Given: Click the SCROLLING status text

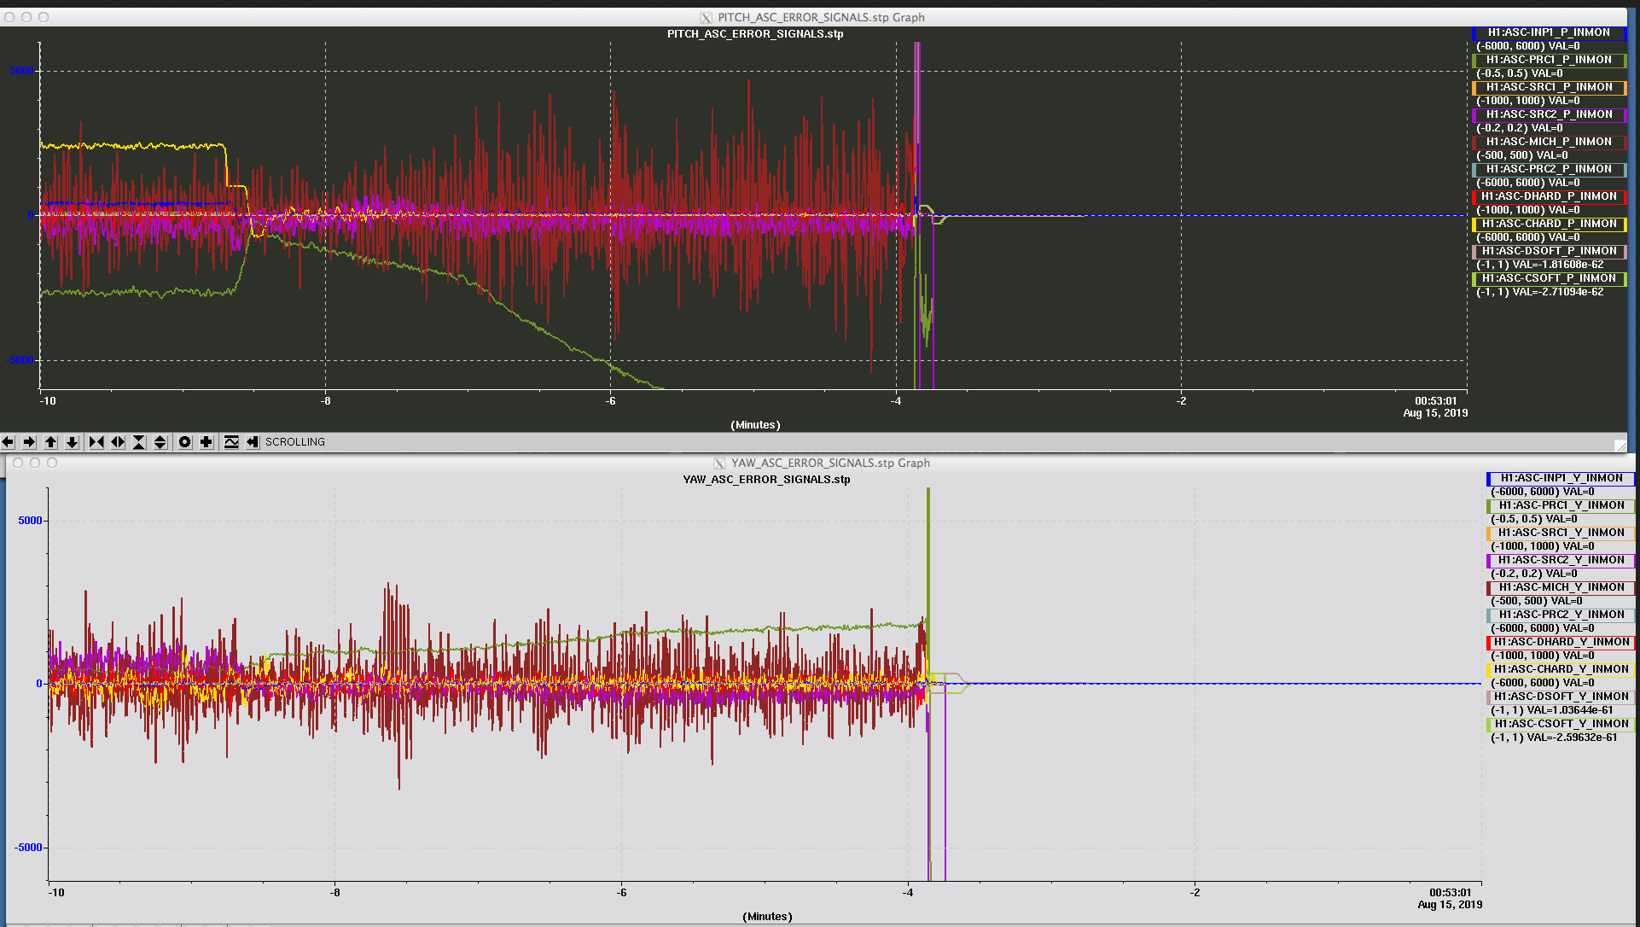Looking at the screenshot, I should coord(295,442).
